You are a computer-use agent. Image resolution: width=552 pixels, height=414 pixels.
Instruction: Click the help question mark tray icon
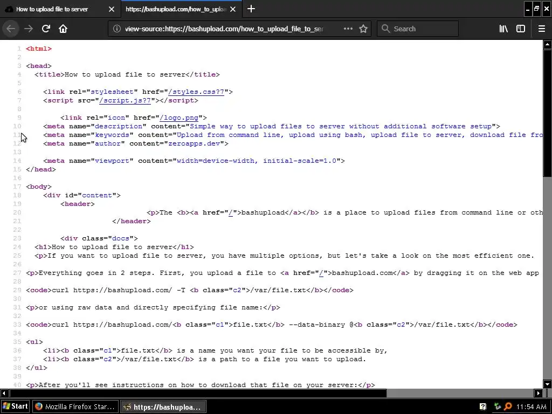click(482, 407)
